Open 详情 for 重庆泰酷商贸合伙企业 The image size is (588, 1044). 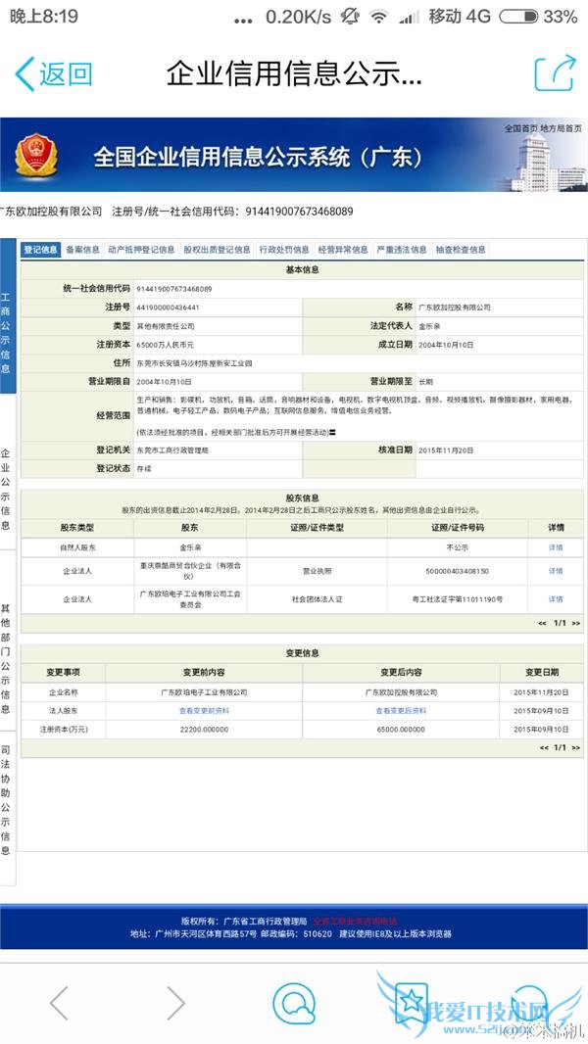point(556,571)
